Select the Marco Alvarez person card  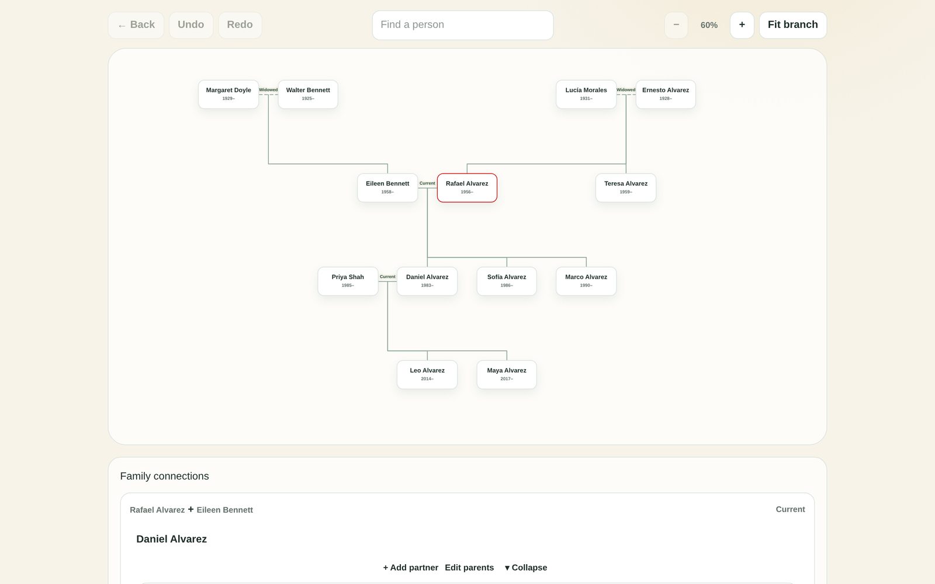[586, 281]
